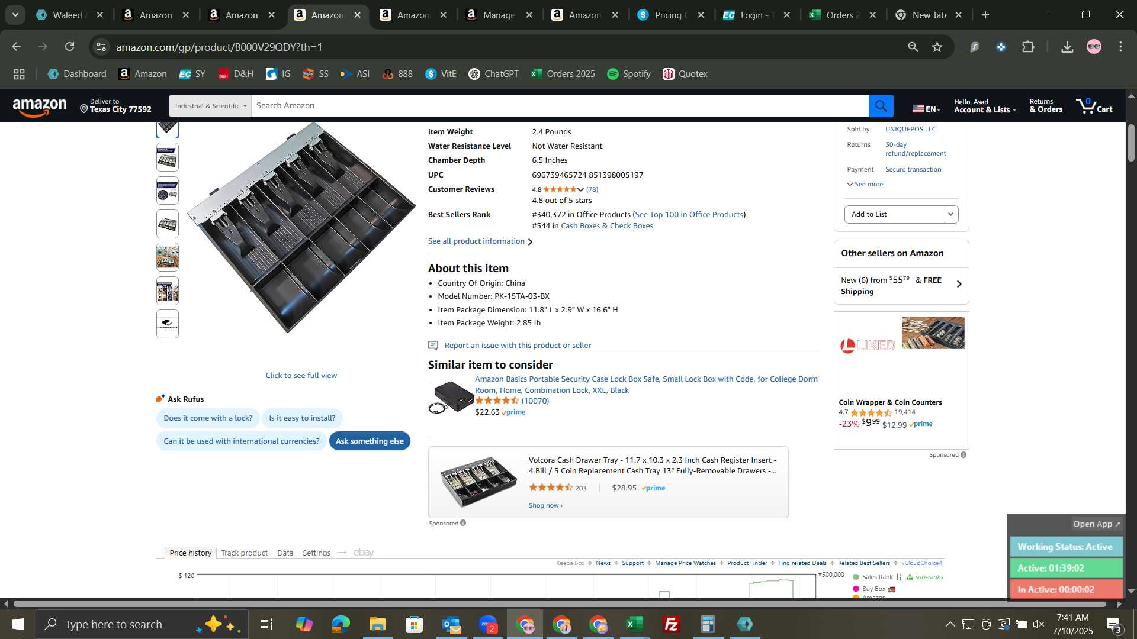Open the Calculator taskbar icon
Screen dimensions: 1137x639
click(708, 624)
